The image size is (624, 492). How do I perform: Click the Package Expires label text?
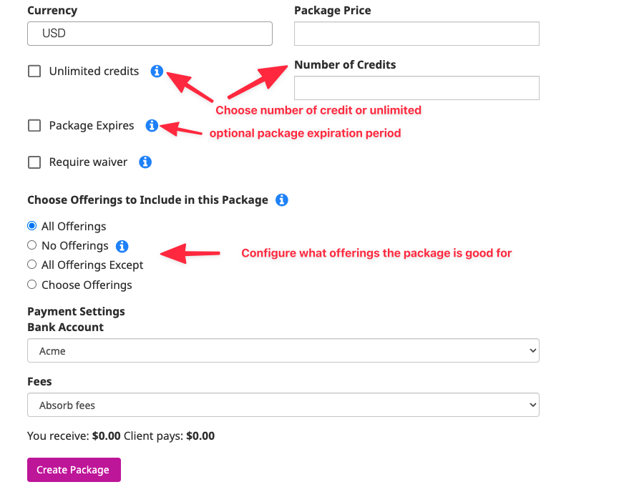[x=92, y=126]
